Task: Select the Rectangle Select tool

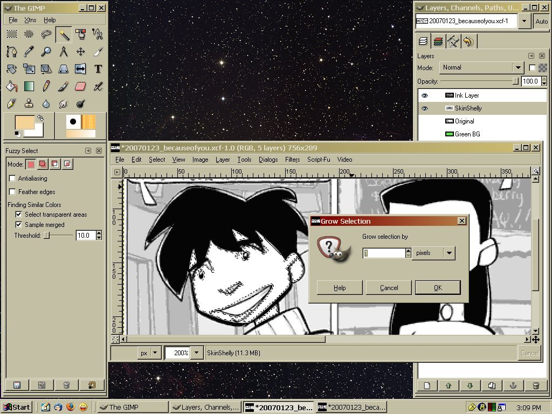Action: pyautogui.click(x=12, y=34)
